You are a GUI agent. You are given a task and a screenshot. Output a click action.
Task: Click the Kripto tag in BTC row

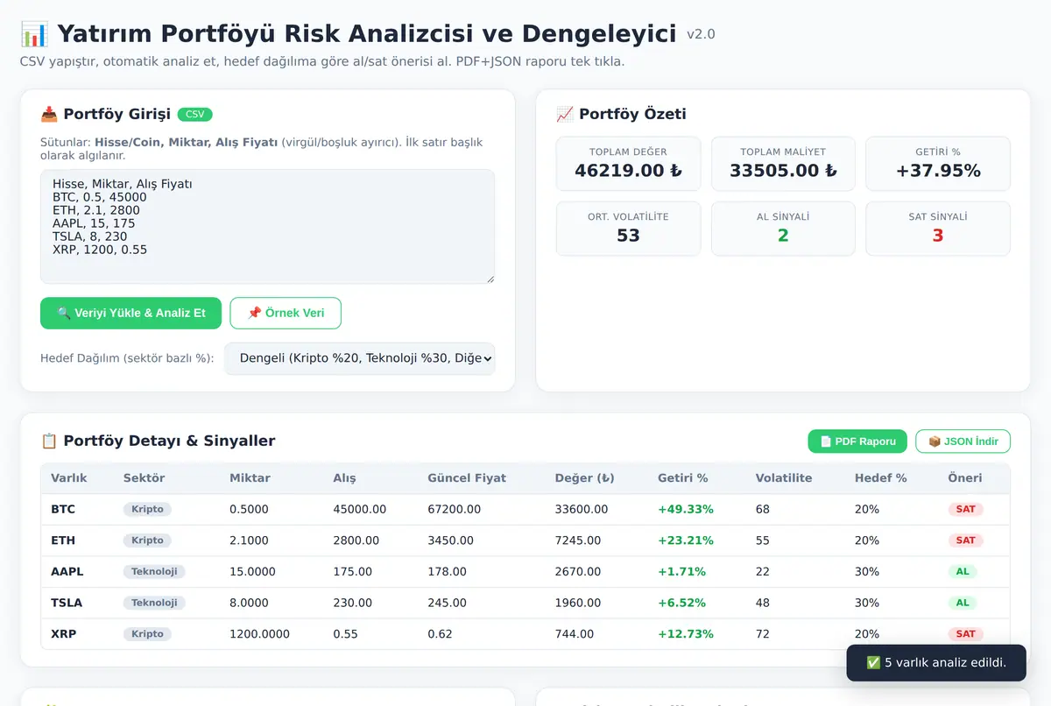click(147, 509)
